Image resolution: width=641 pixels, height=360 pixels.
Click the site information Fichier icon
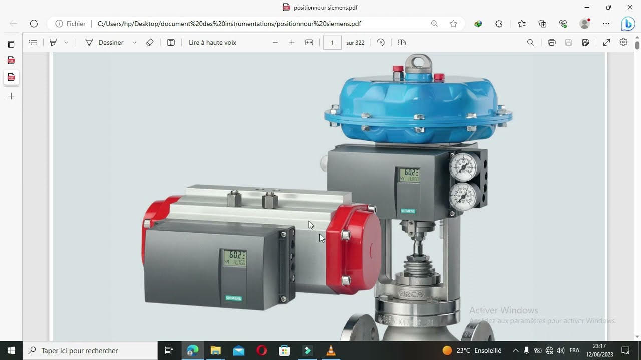[70, 24]
